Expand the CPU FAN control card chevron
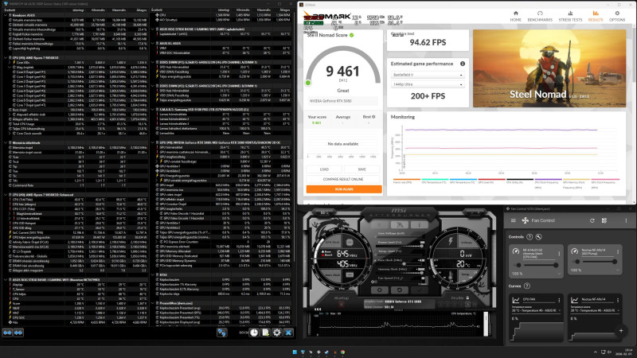Screen dimensions: 637x358 (558, 274)
